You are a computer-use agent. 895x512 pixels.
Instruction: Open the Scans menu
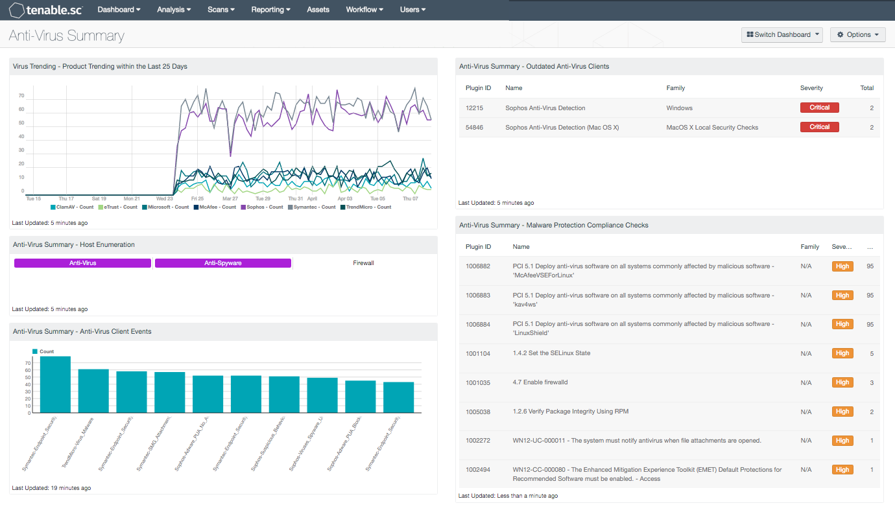click(221, 10)
